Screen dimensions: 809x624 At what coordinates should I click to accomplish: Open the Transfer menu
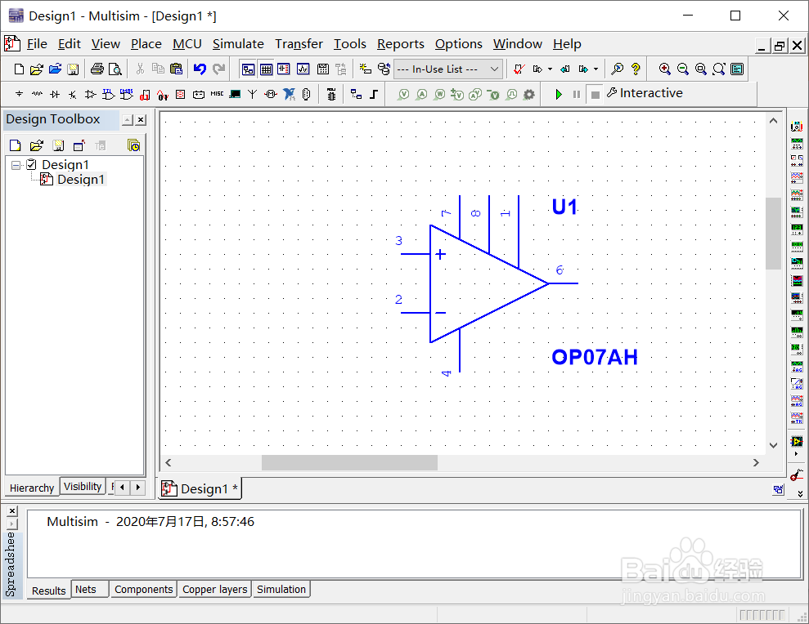point(299,44)
